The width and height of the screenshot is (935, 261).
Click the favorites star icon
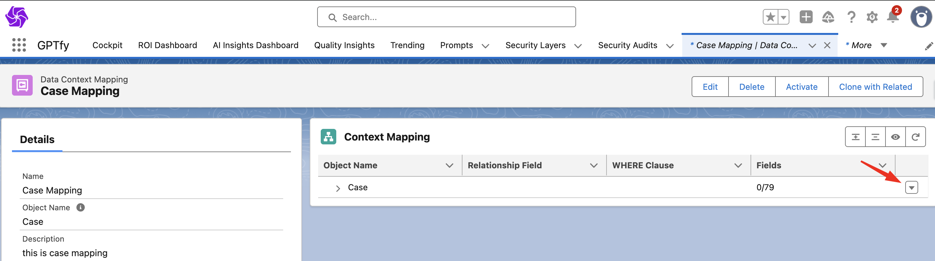[x=770, y=17]
